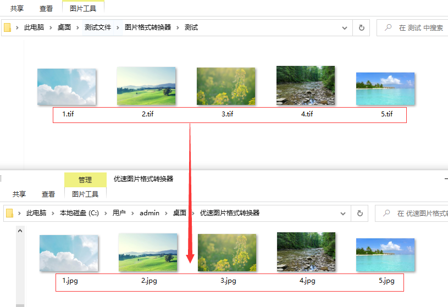Screen dimensions: 448x307
Task: Expand the address history dropdown in the top window
Action: coord(345,28)
